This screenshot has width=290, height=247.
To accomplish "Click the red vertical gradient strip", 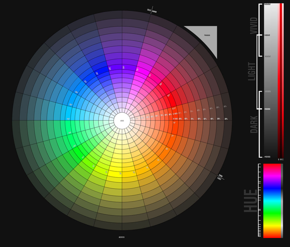I will tap(281, 79).
